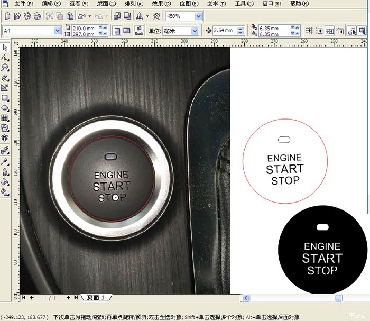Pick the Shape tool in the toolbox
Image resolution: width=370 pixels, height=321 pixels.
5,58
